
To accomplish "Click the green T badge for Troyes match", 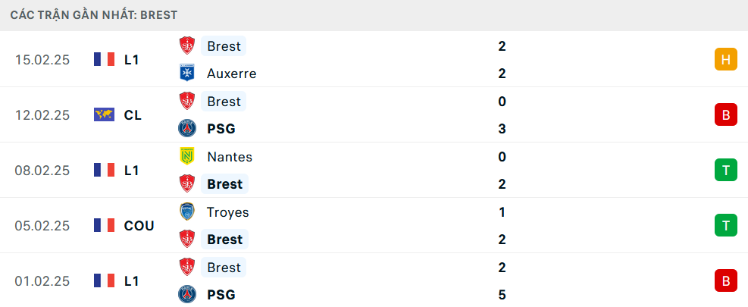I will 725,226.
